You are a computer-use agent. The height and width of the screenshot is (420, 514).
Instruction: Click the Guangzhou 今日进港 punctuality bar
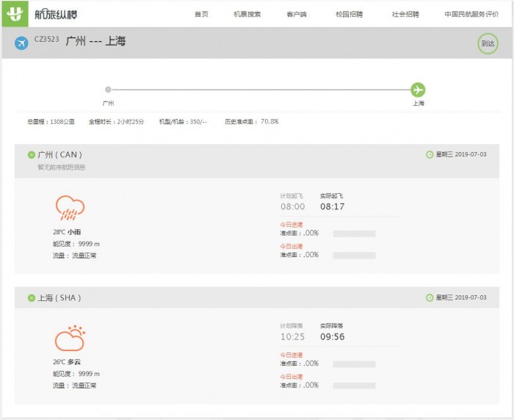click(354, 233)
